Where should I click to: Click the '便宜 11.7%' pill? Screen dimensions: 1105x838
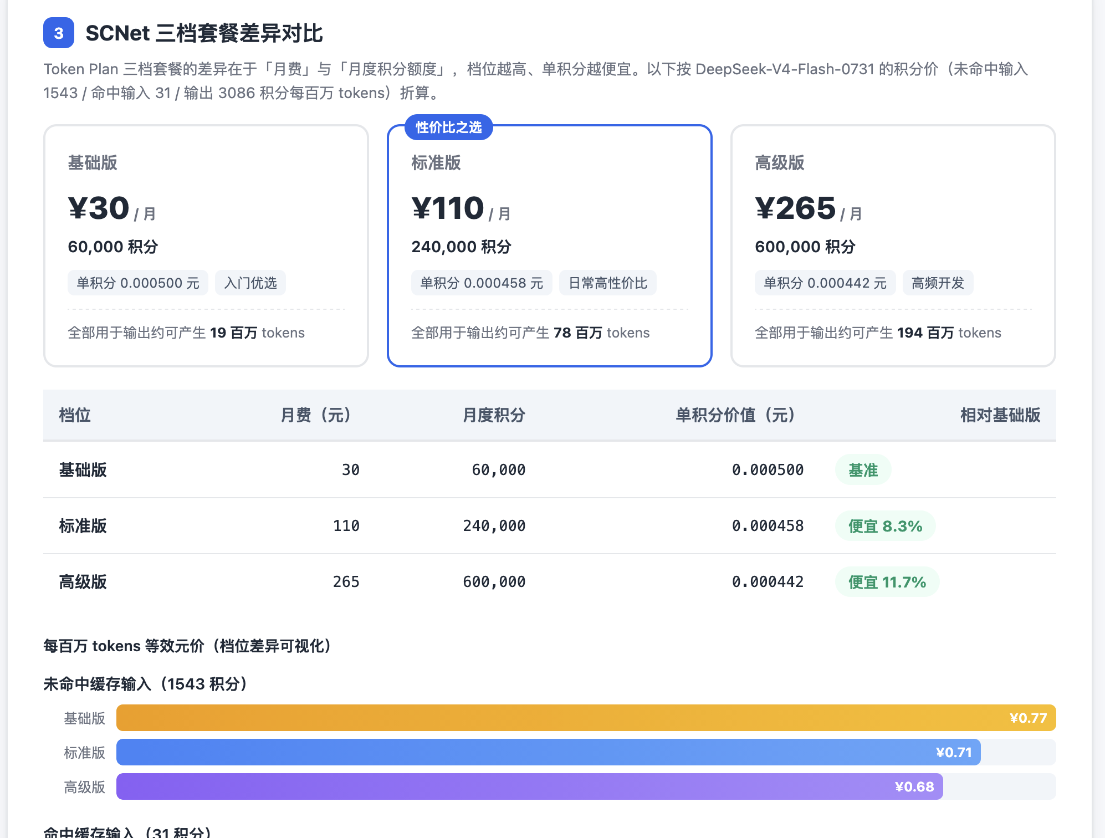(887, 582)
